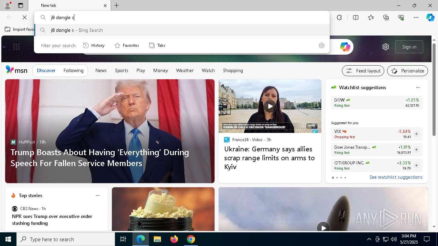Viewport: 438px width, 246px height.
Task: Open NPR sues Trump story
Action: [x=52, y=220]
